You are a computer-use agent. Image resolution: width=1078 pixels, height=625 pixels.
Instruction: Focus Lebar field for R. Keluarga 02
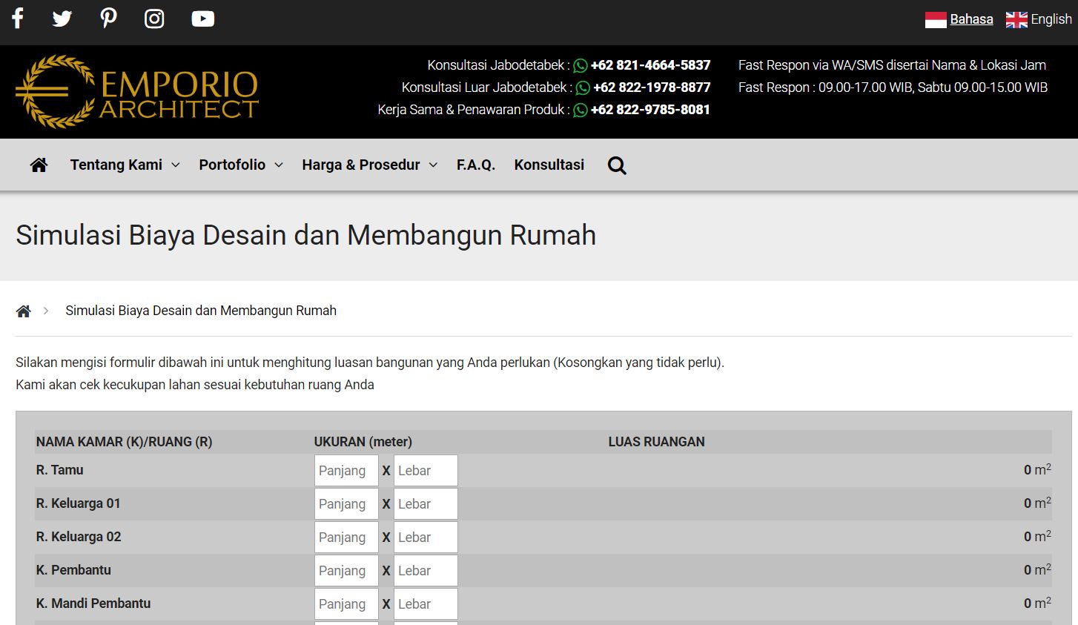(426, 538)
